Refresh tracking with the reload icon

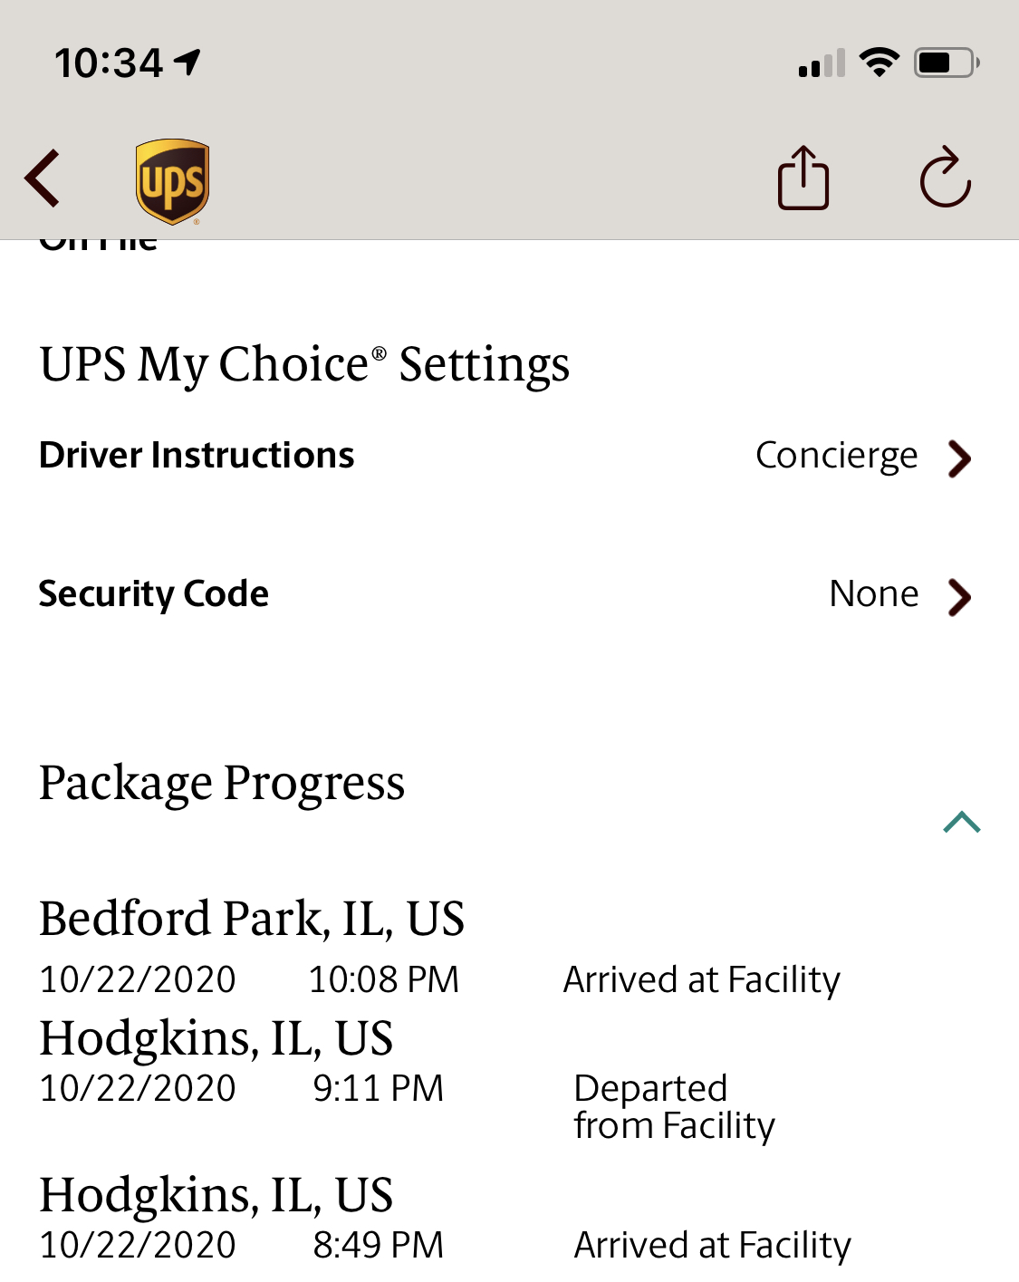click(x=946, y=178)
